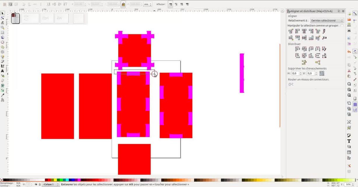The width and height of the screenshot is (358, 187).
Task: Choose the Zoom magnifier tool
Action: click(3, 27)
